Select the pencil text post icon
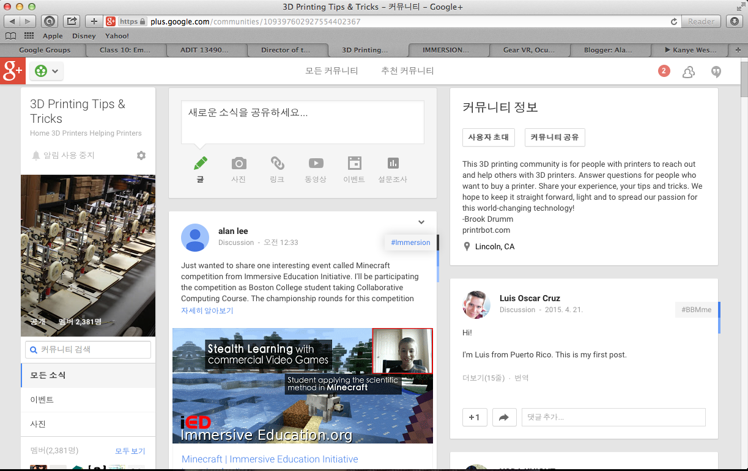 pyautogui.click(x=200, y=163)
